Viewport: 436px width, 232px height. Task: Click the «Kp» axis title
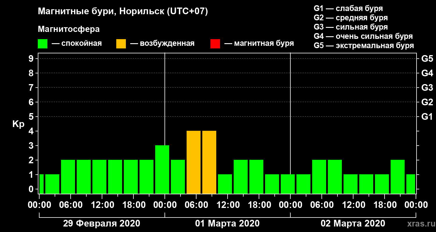pyautogui.click(x=18, y=124)
